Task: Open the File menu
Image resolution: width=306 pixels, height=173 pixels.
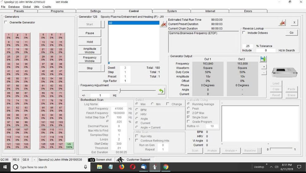Action: click(x=3, y=7)
